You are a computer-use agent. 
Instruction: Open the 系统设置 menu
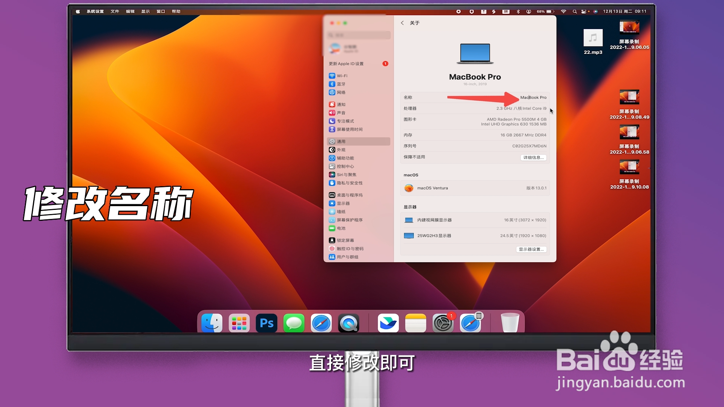(x=95, y=11)
